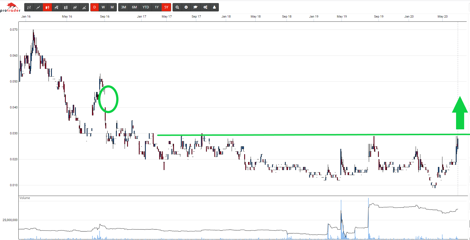Viewport: 470px width, 240px height.
Task: Open the search magnifier tool
Action: (177, 7)
